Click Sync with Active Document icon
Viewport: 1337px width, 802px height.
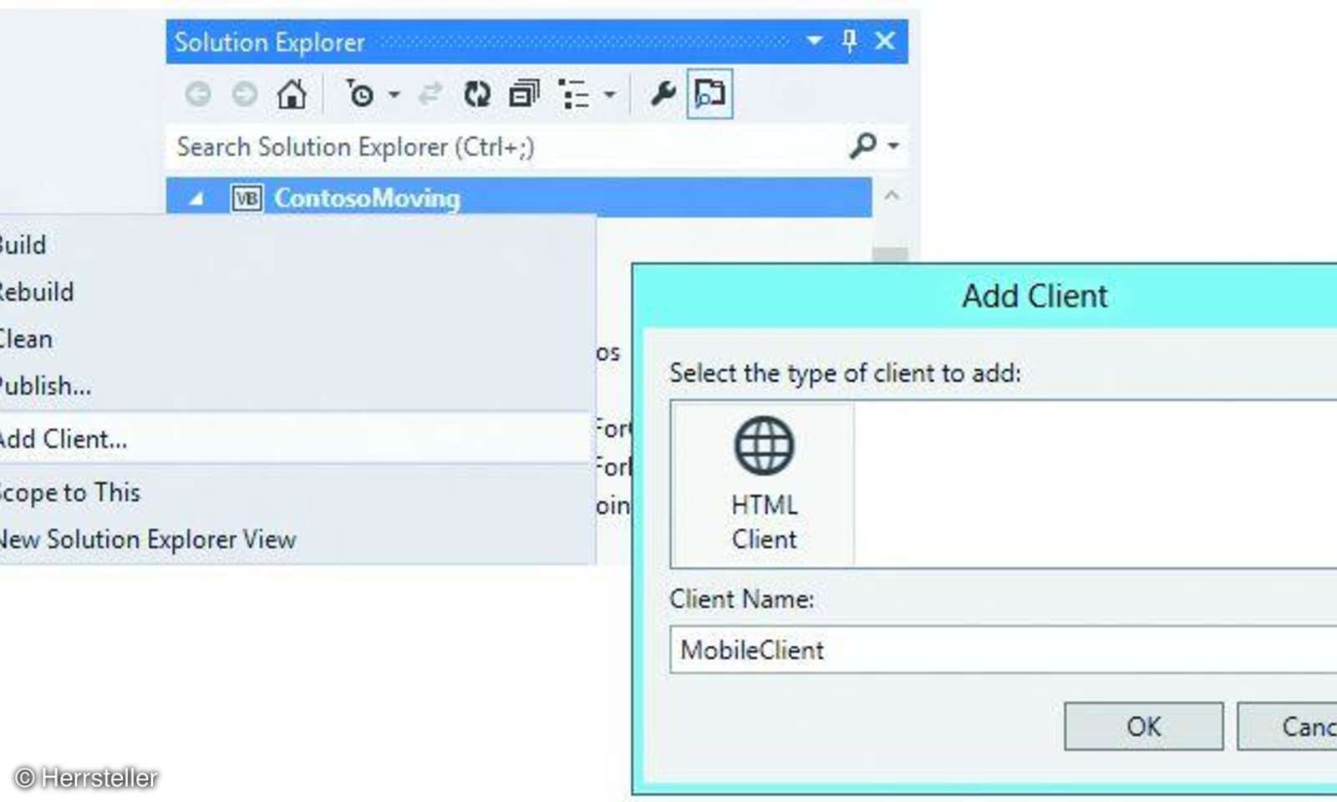click(x=431, y=94)
